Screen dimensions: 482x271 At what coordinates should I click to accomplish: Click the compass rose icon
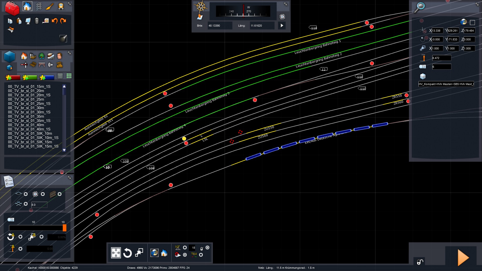point(201,6)
